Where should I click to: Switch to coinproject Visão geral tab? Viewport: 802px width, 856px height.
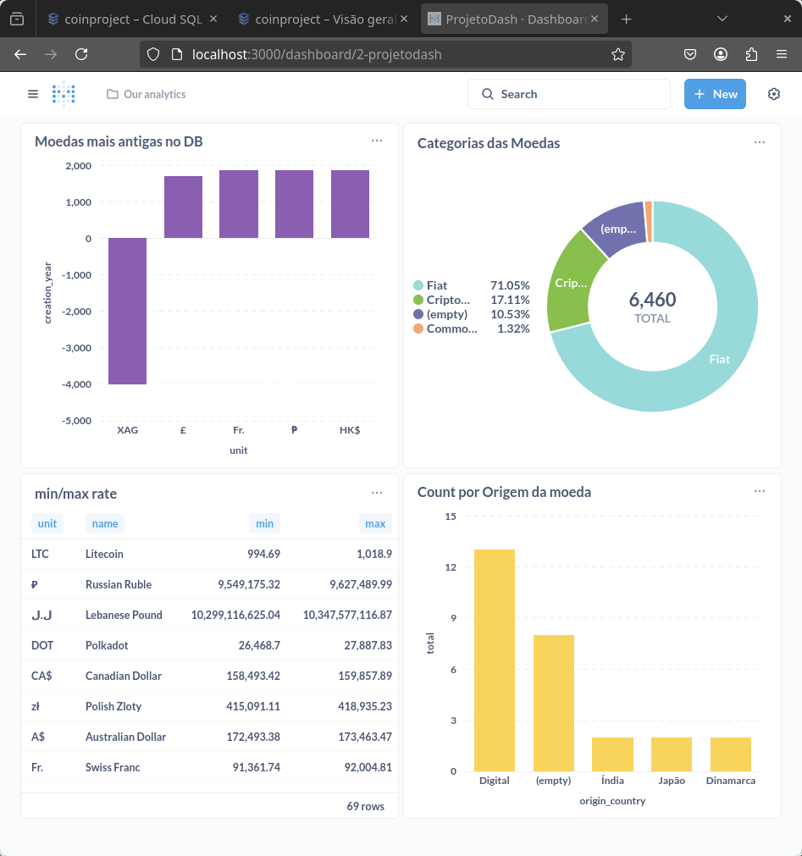click(x=324, y=19)
